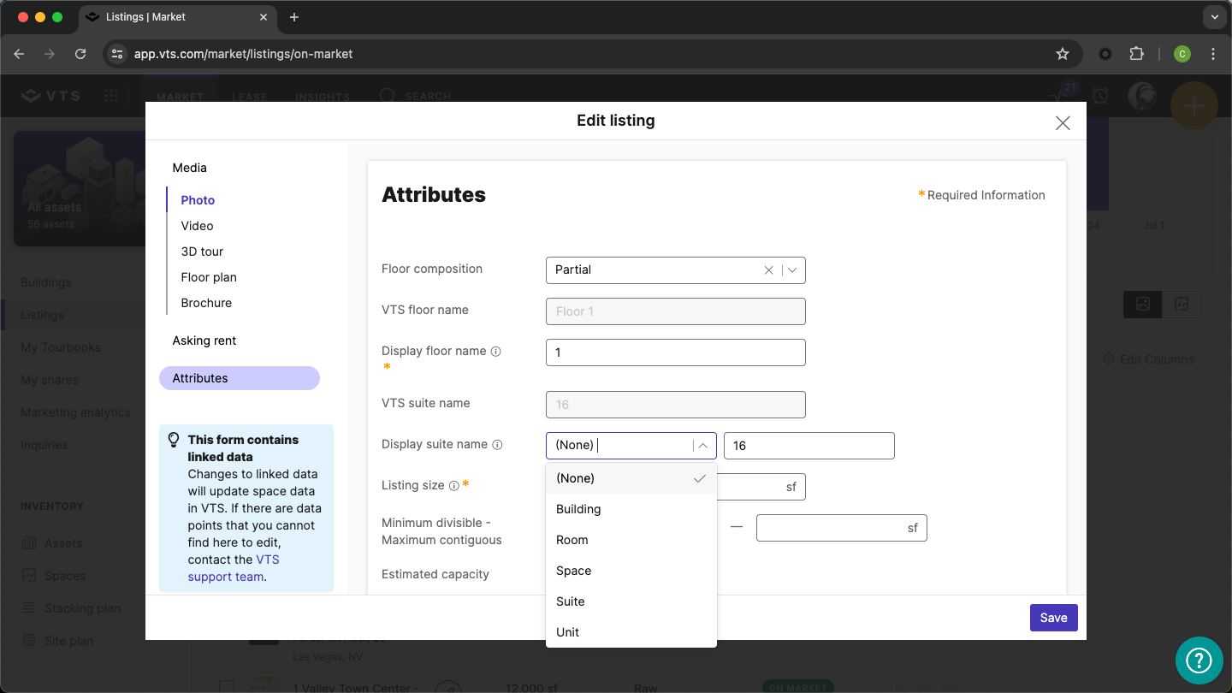Open the VTS support team link
1232x693 pixels.
233,568
